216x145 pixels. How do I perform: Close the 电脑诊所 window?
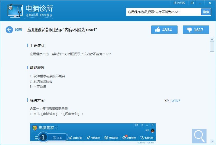coord(210,3)
